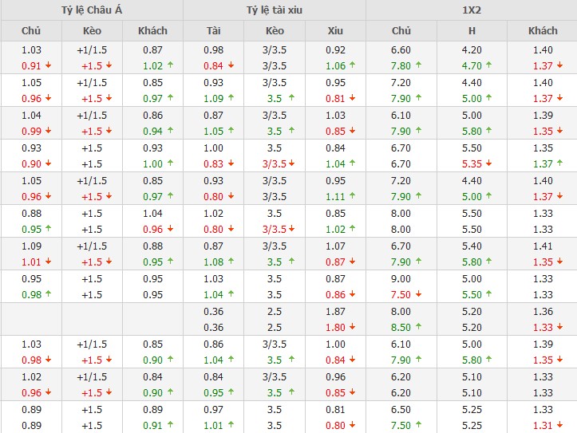The height and width of the screenshot is (433, 577).
Task: Click the green up arrow beside 5.50
Action: tap(488, 295)
